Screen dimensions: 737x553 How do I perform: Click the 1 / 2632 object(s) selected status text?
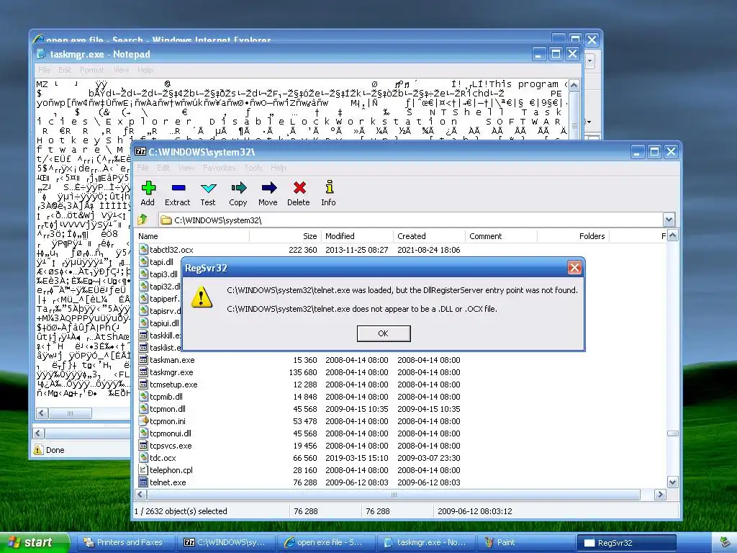(181, 511)
